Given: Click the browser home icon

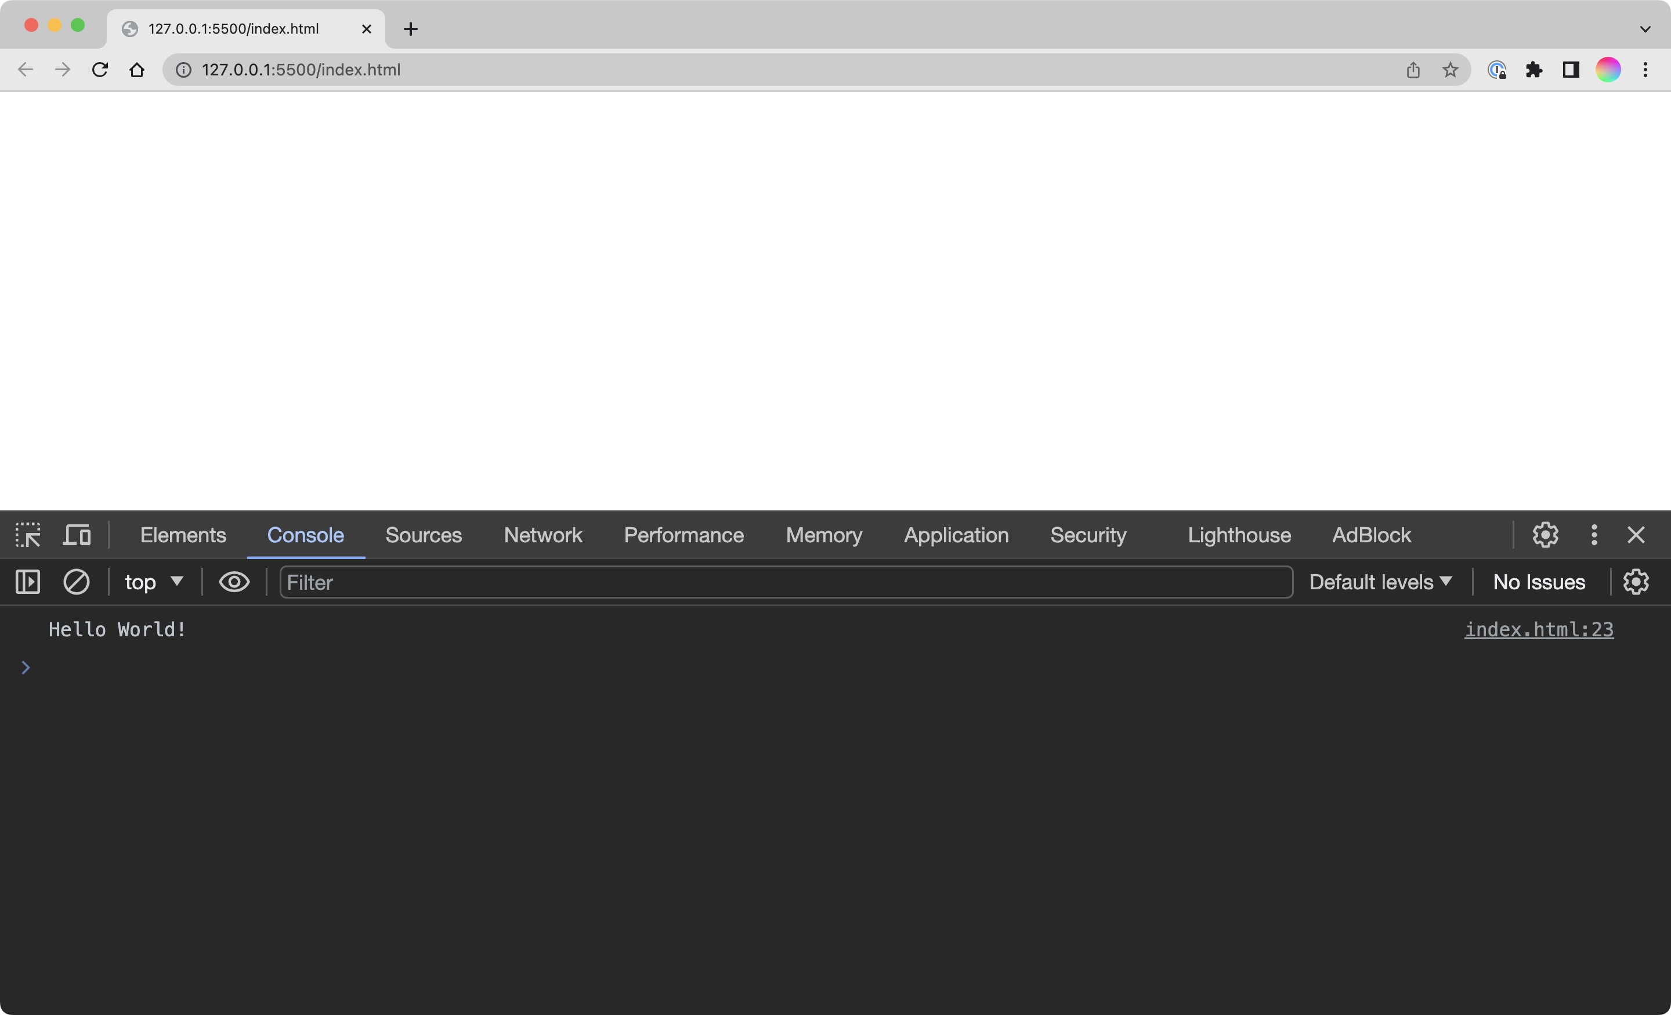Looking at the screenshot, I should tap(137, 70).
